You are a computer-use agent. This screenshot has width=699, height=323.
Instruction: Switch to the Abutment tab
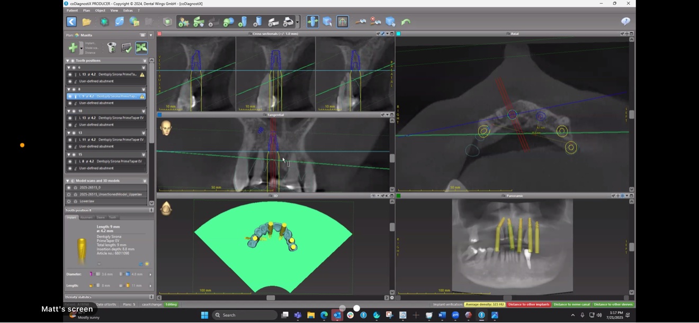click(86, 218)
